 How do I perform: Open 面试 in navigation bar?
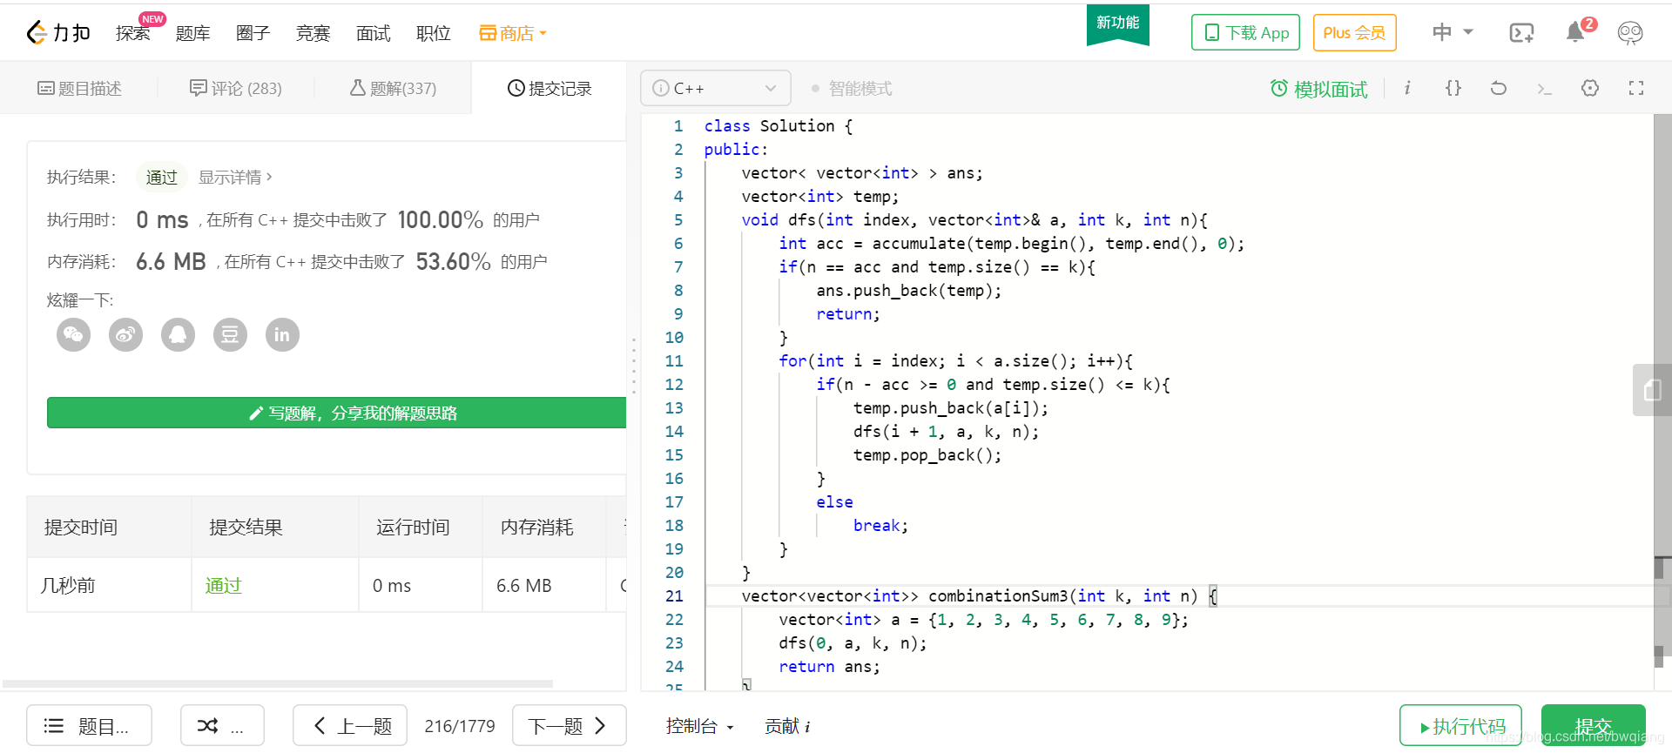tap(373, 33)
